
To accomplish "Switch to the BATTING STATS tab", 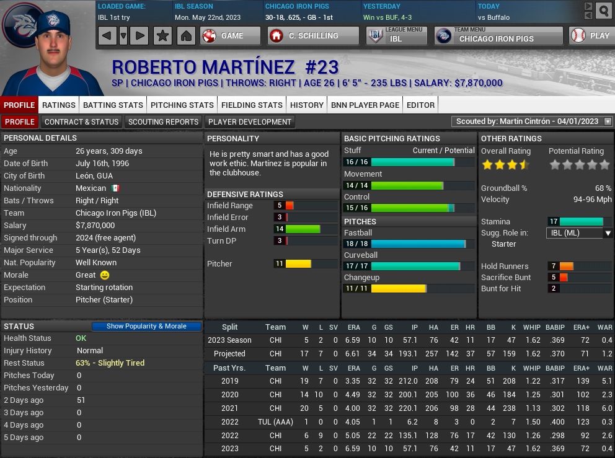I will point(113,105).
